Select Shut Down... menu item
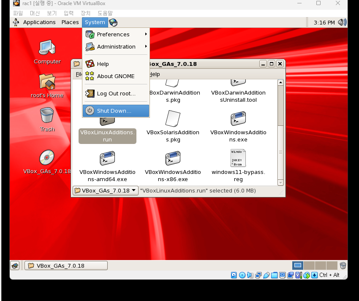Image resolution: width=359 pixels, height=301 pixels. (116, 111)
